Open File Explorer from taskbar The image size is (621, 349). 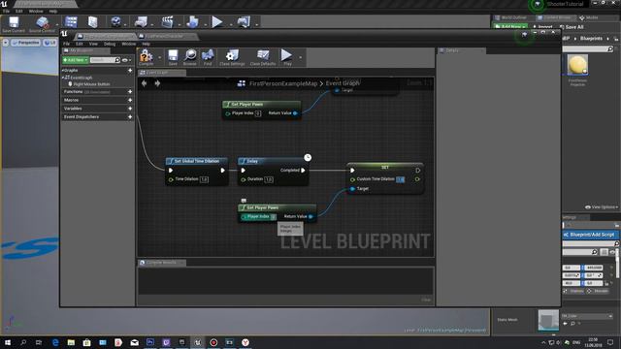coord(71,342)
